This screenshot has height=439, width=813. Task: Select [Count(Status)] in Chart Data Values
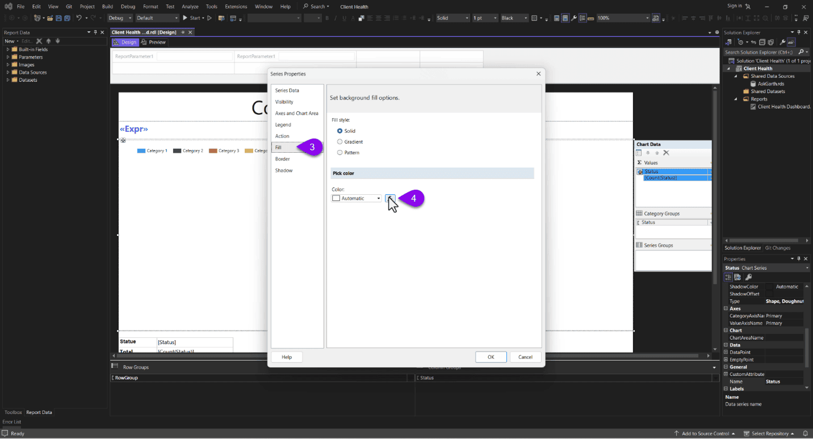point(676,178)
